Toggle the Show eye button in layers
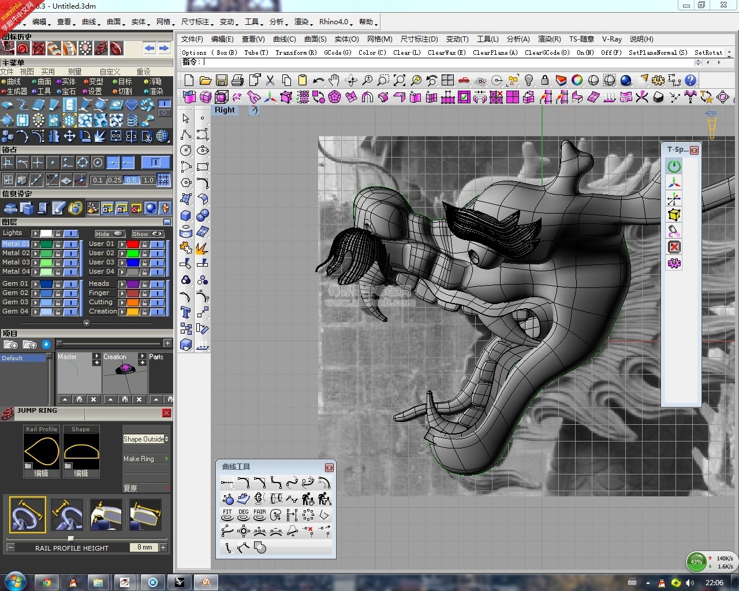 tap(148, 234)
